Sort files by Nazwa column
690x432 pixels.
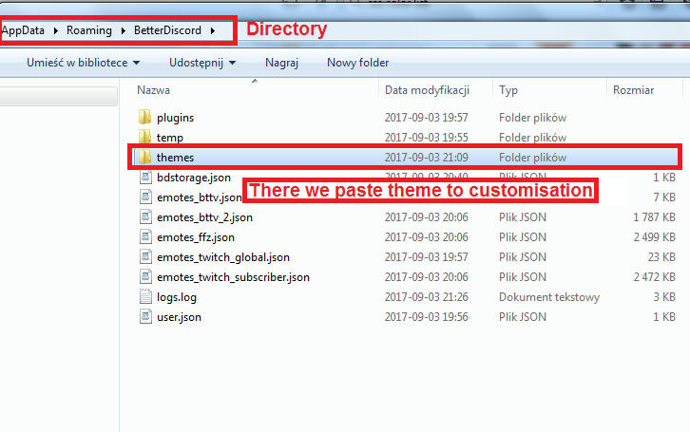pos(154,90)
